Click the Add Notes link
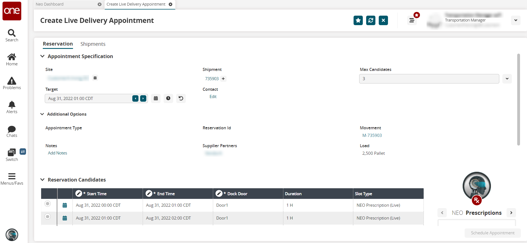The height and width of the screenshot is (243, 527). 57,153
